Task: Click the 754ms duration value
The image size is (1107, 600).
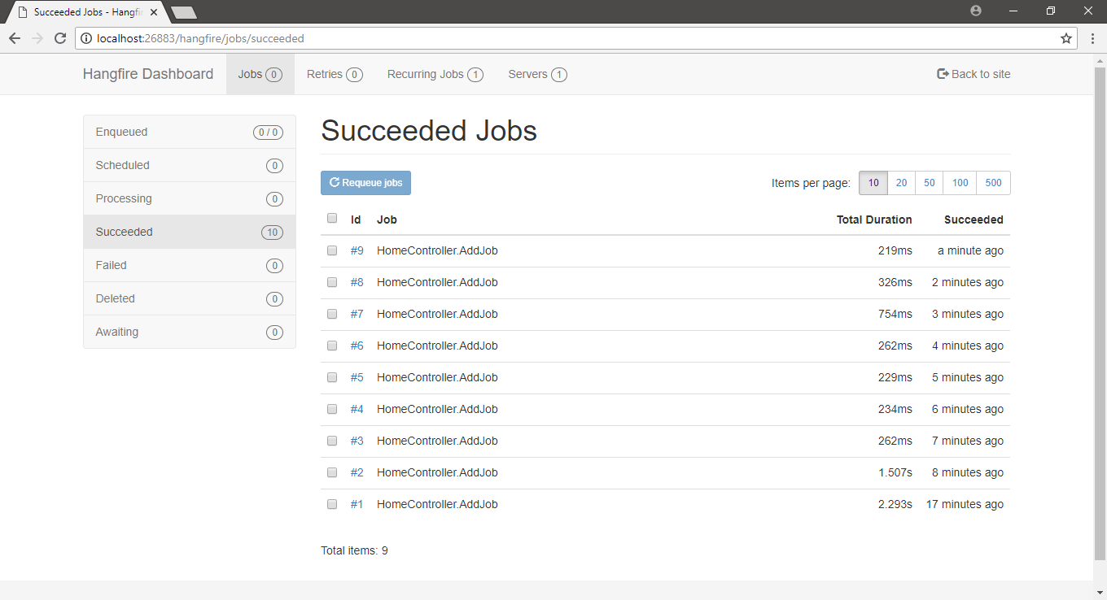Action: coord(895,314)
